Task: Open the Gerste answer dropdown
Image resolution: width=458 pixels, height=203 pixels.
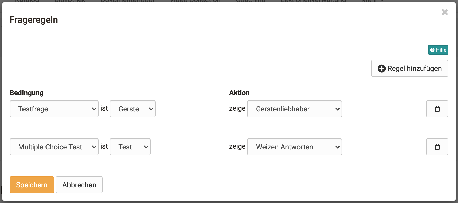Action: click(133, 109)
